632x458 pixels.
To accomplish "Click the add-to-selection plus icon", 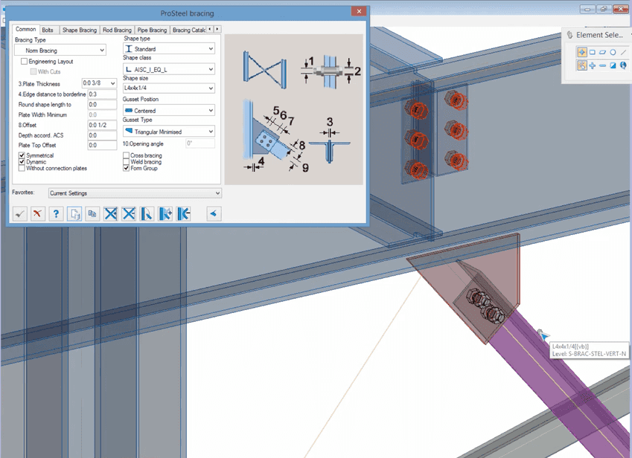I will tap(593, 65).
